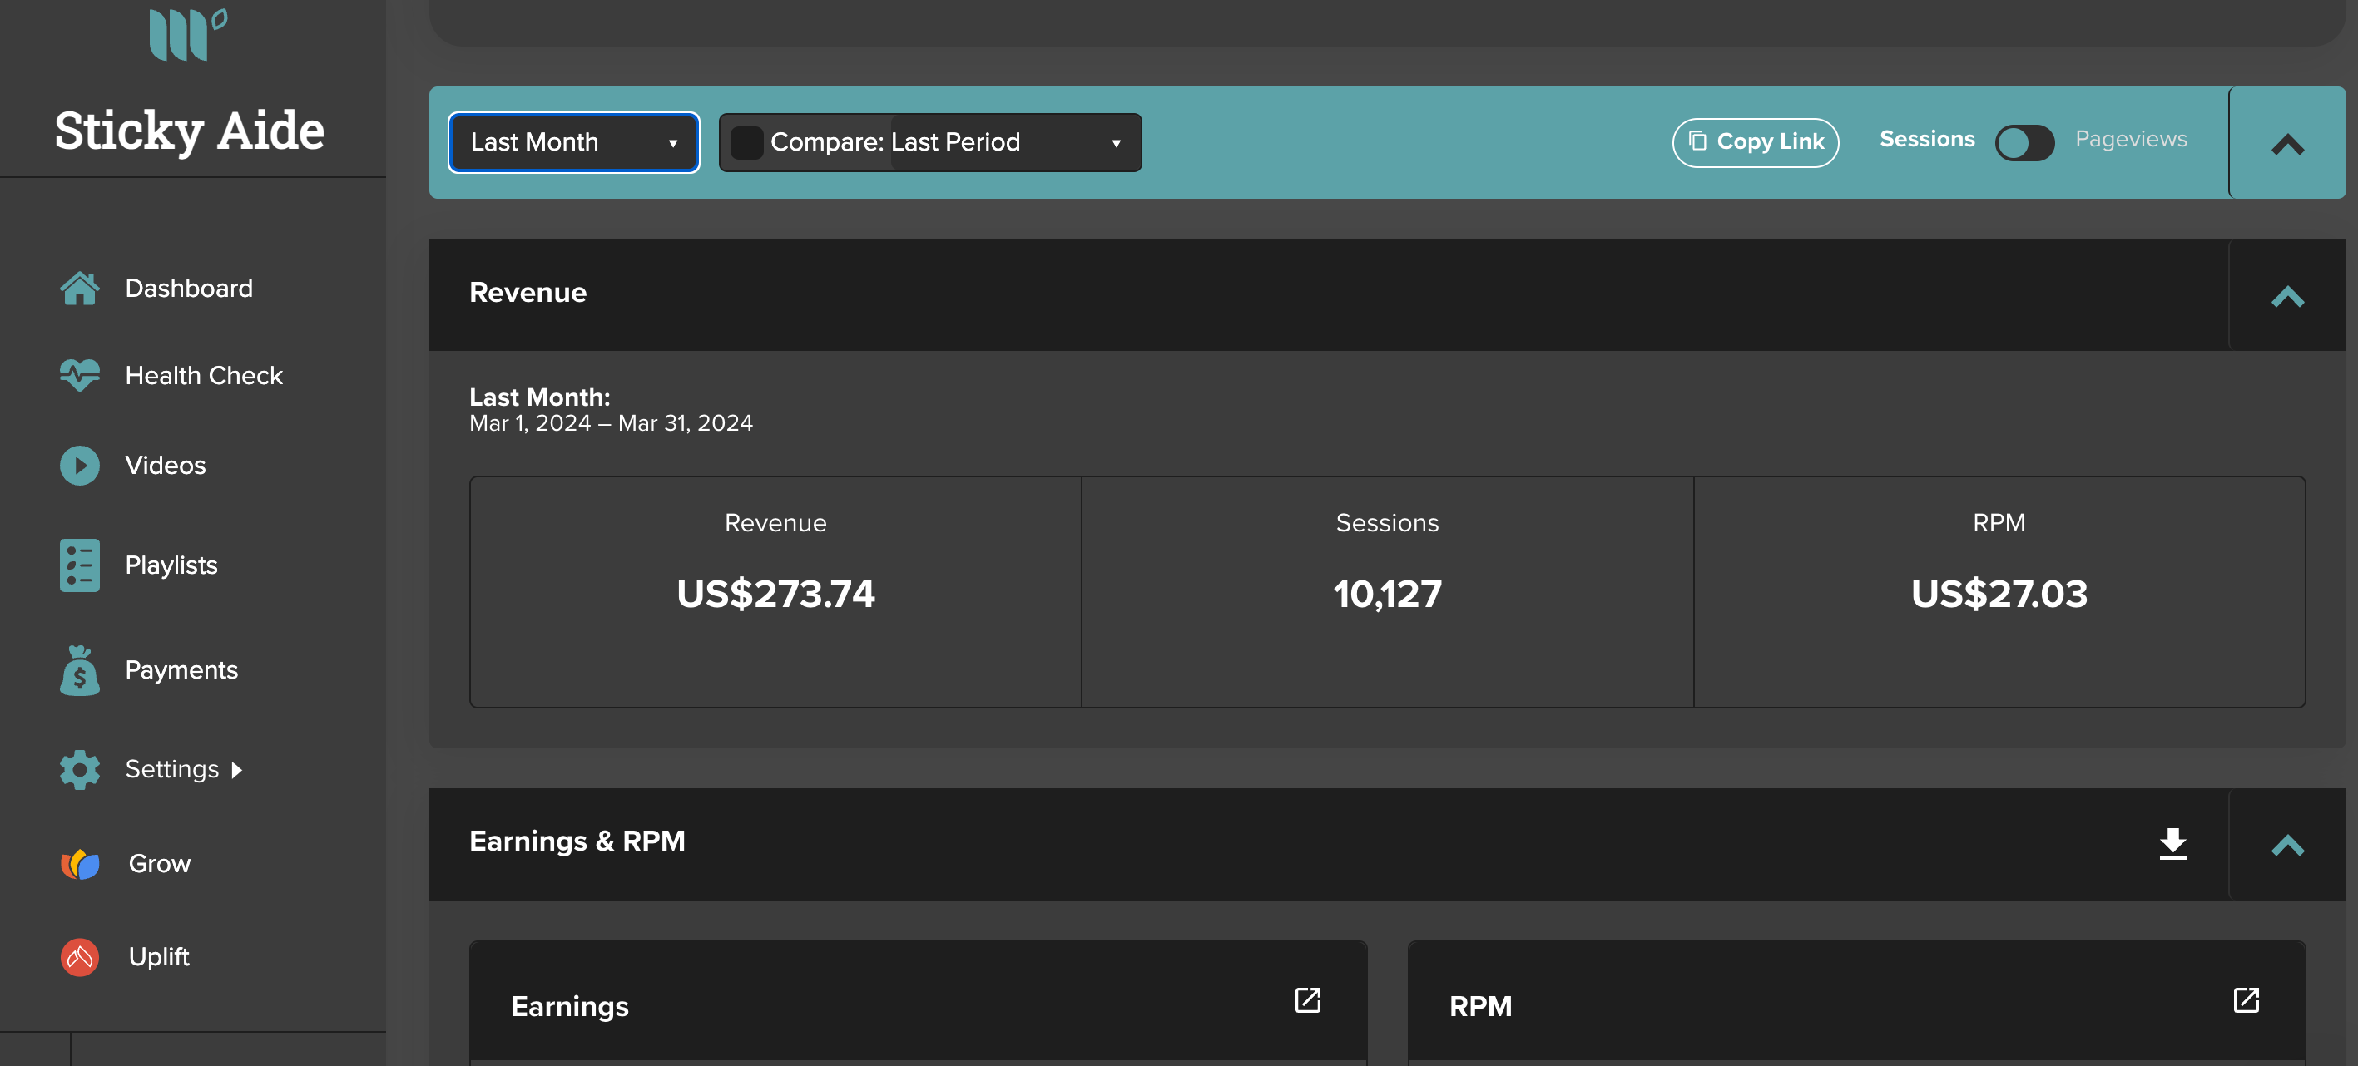Collapse the Earnings & RPM section
Viewport: 2358px width, 1066px height.
2286,845
